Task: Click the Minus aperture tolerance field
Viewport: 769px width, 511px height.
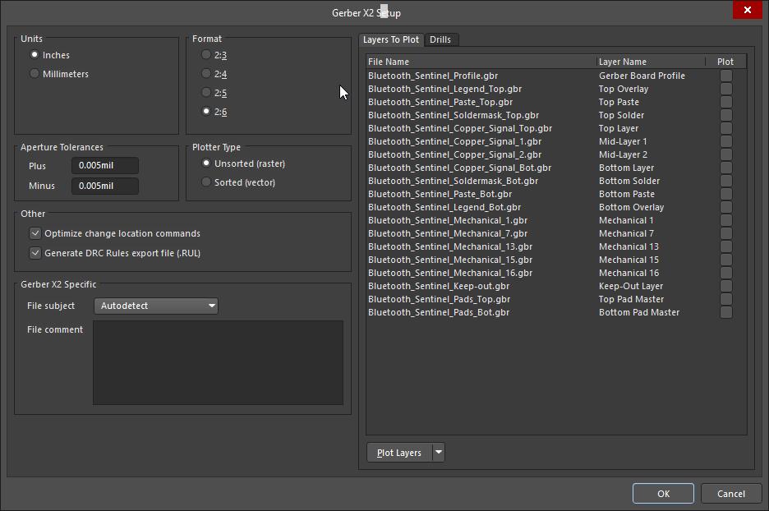Action: click(x=105, y=186)
